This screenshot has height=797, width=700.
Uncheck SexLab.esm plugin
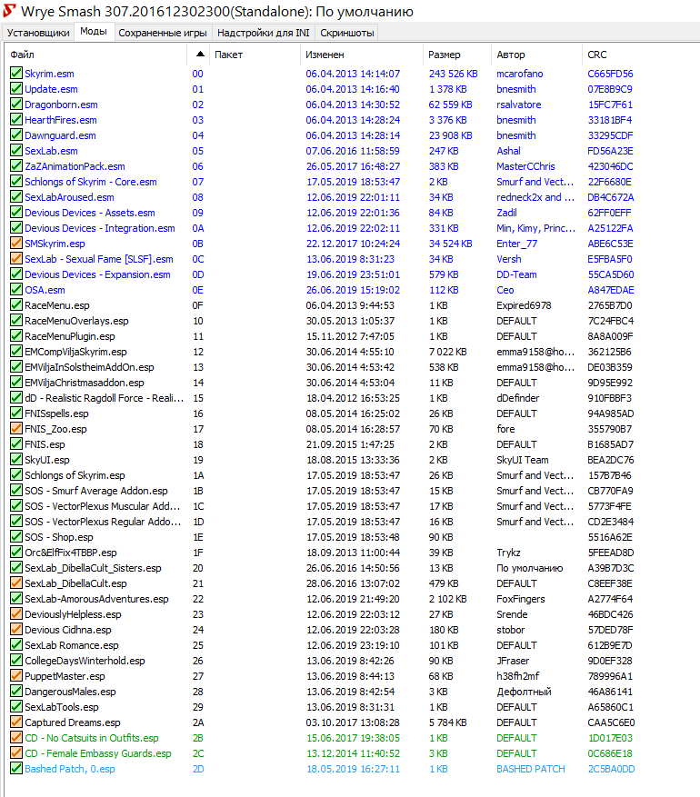16,151
